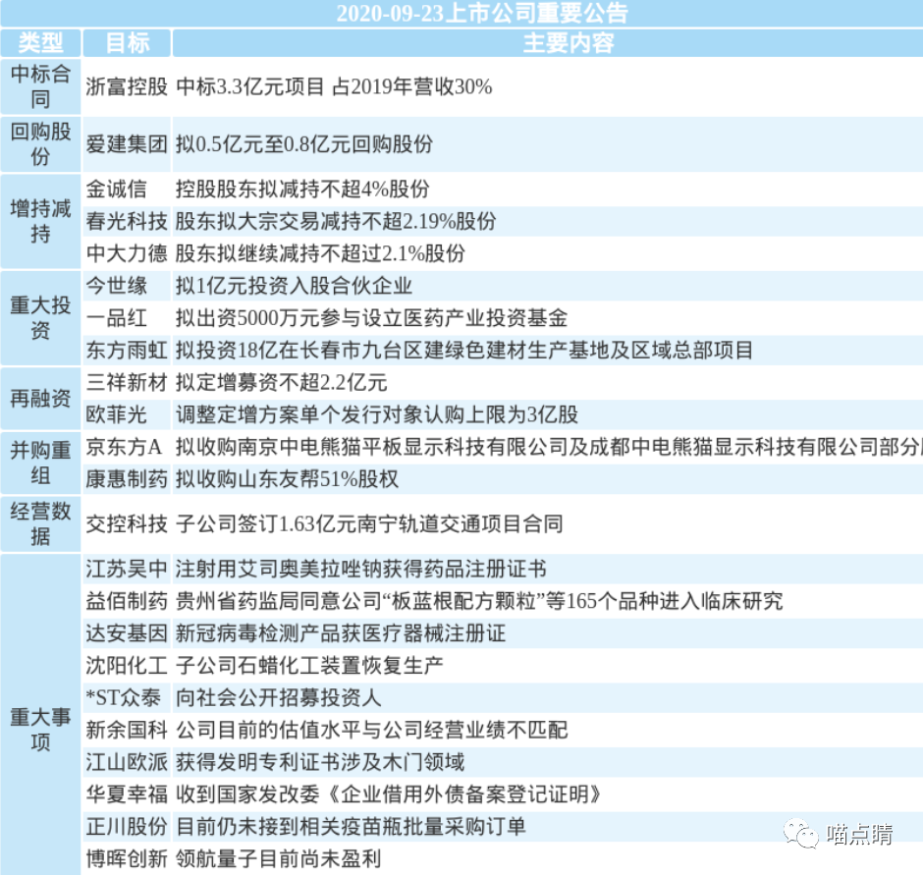
Task: Click text 子公司石蜡化工装置恢复生产
Action: coord(309,666)
